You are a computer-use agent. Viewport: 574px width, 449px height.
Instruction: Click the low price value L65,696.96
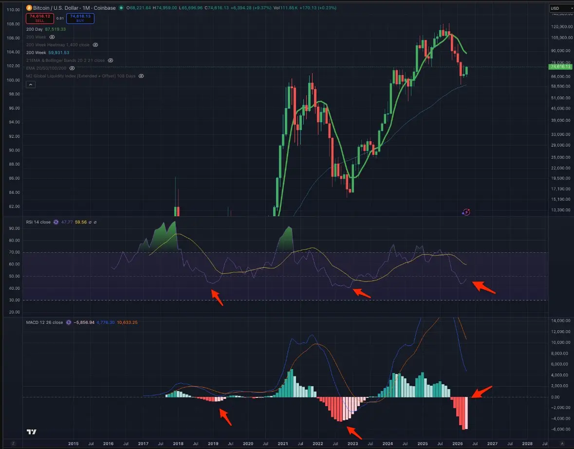[191, 8]
